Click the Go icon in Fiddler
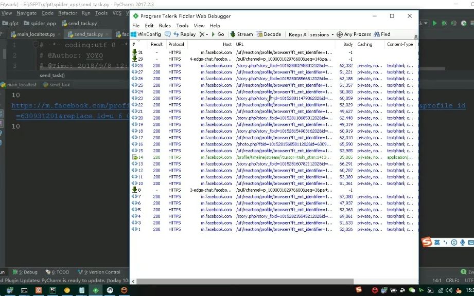The width and height of the screenshot is (474, 296). click(x=217, y=34)
